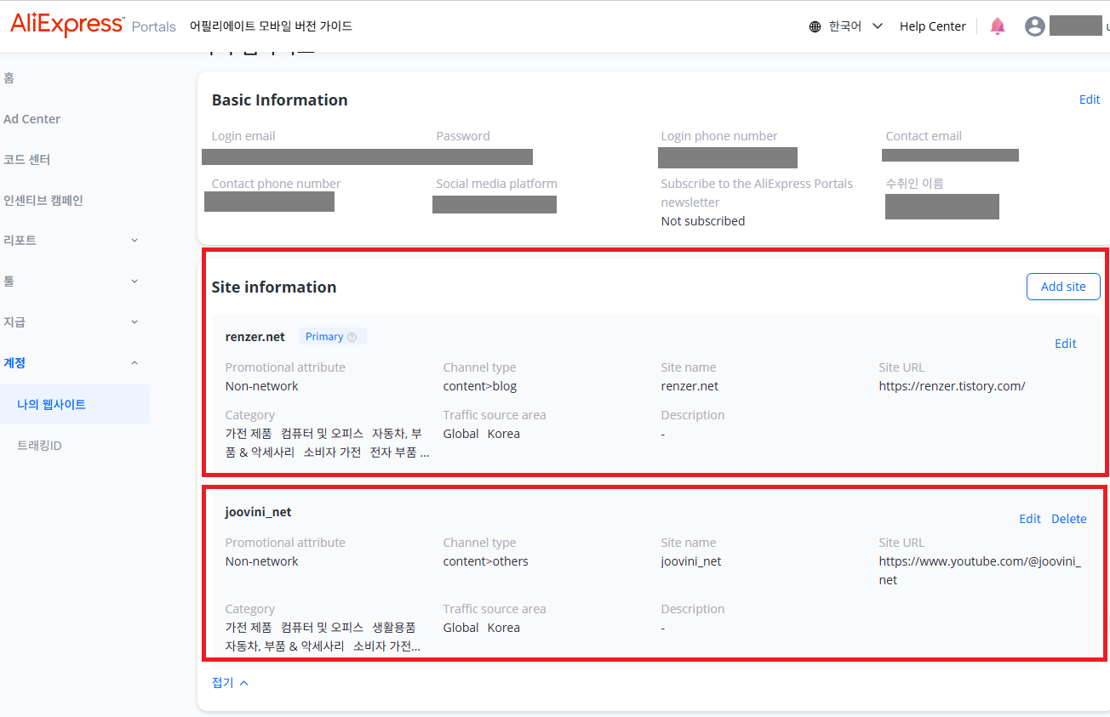Click the Basic Information heading
Screen dimensions: 1110x717
(280, 100)
